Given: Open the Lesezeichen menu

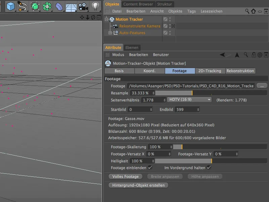Looking at the screenshot, I should point(212,11).
